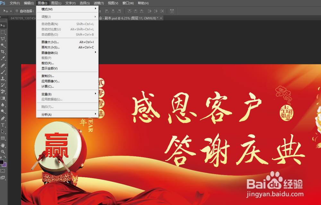Open foreground black color swatch
Viewport: 321px width, 205px height.
2,162
